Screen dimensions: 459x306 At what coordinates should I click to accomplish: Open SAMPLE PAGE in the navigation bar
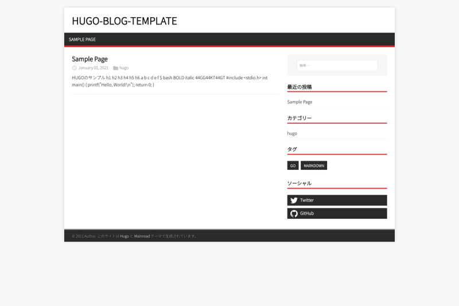point(82,40)
